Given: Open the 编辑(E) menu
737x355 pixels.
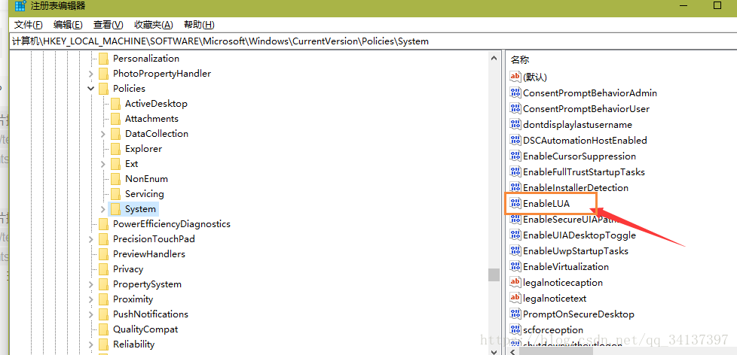Looking at the screenshot, I should [x=68, y=25].
